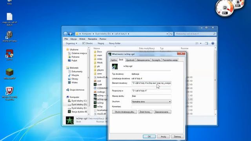
Task: Click the 'Klawisz skrótu' field
Action: pos(151,96)
